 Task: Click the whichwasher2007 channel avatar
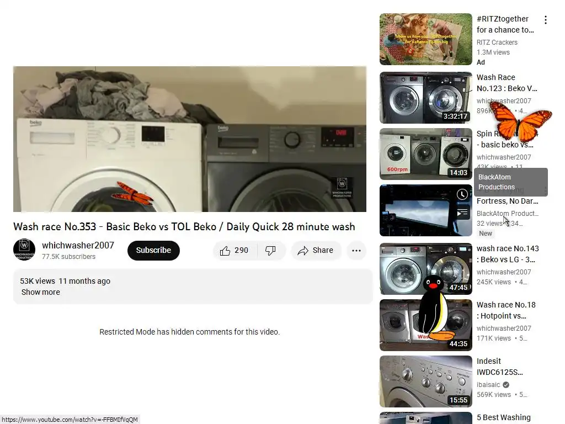(x=24, y=250)
